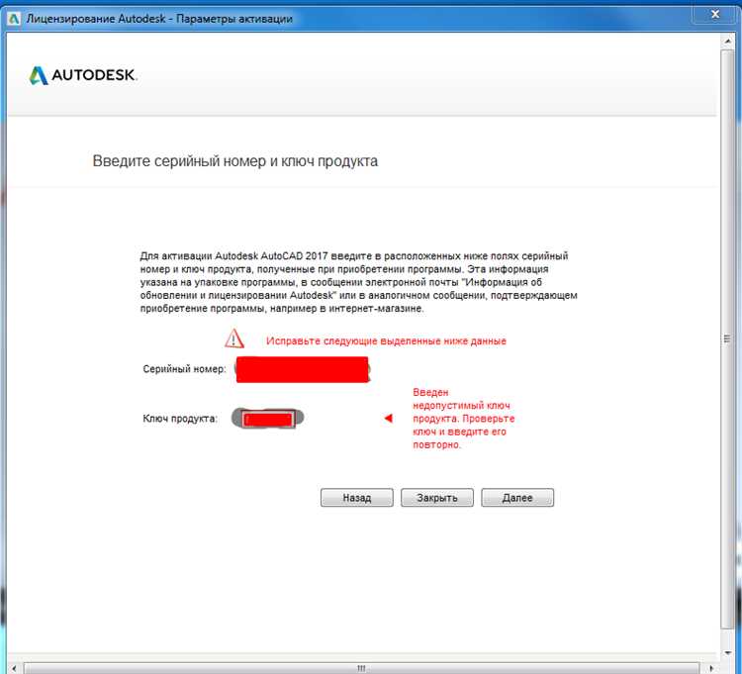
Task: Click the Серийный номер input field
Action: click(x=302, y=369)
